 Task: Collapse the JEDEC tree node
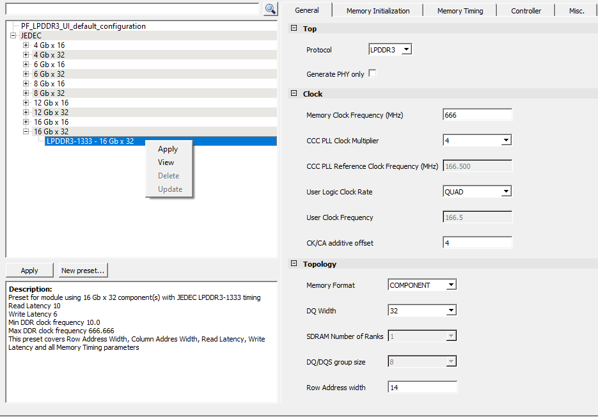click(13, 36)
